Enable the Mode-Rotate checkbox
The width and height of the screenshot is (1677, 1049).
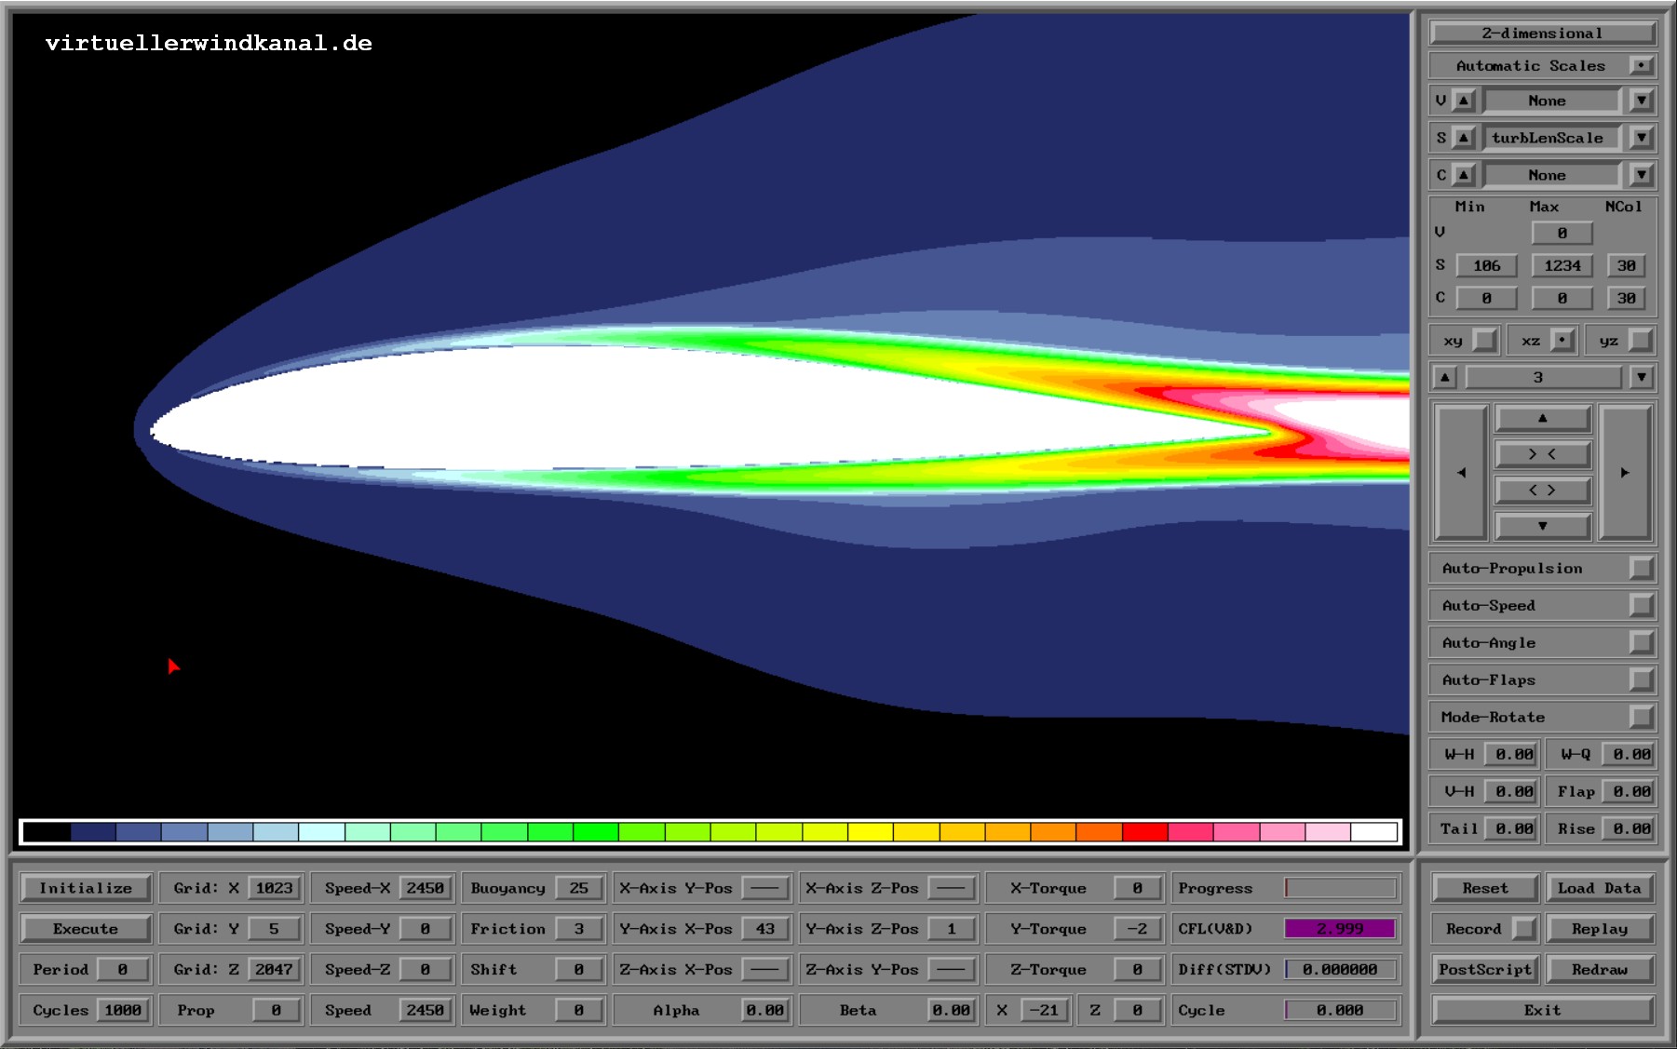tap(1641, 717)
